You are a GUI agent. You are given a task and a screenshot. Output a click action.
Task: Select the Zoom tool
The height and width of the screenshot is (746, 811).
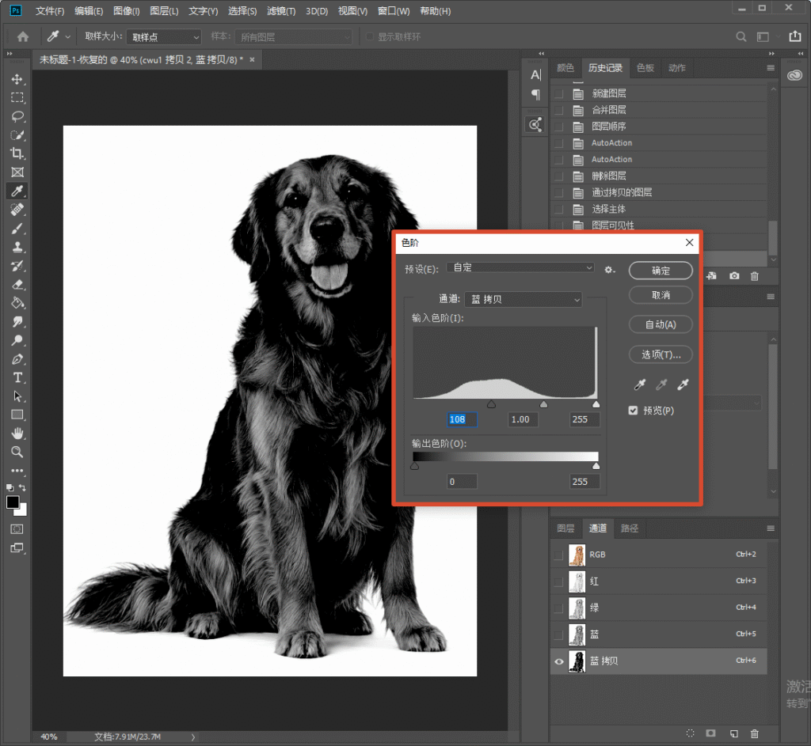coord(17,452)
